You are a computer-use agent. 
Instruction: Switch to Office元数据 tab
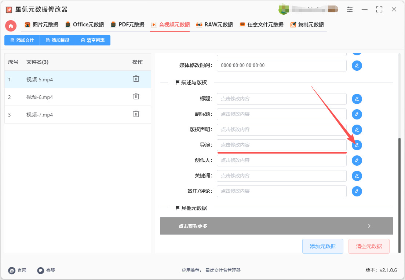[85, 25]
